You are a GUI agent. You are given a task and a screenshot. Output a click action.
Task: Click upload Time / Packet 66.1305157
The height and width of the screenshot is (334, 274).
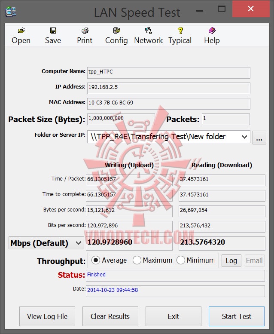click(x=129, y=180)
